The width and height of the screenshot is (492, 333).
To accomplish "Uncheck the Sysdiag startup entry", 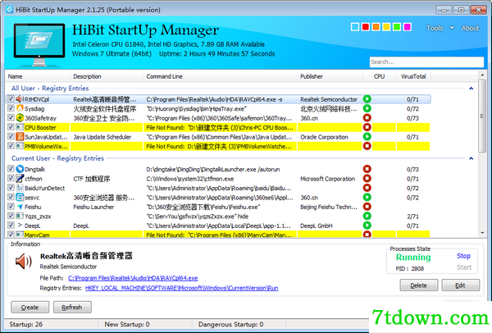I will coord(11,108).
